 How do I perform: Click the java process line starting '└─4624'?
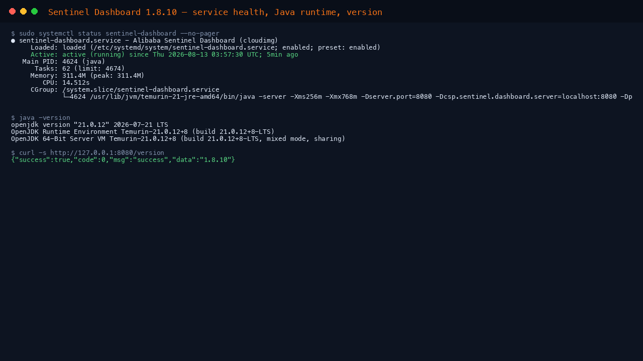pyautogui.click(x=348, y=97)
